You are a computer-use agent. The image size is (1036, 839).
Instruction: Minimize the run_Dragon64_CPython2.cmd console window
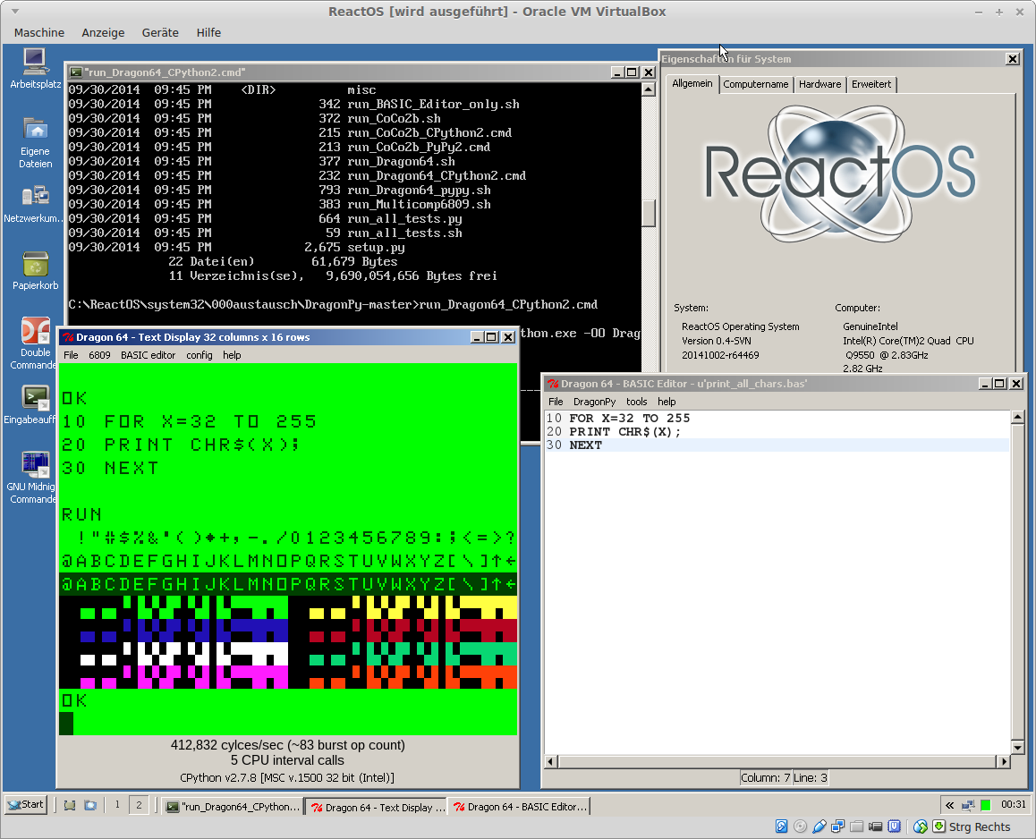pos(617,72)
